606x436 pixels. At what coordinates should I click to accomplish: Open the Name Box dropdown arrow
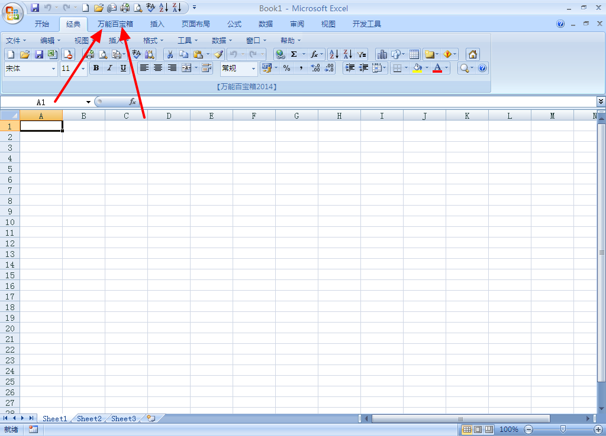coord(89,102)
